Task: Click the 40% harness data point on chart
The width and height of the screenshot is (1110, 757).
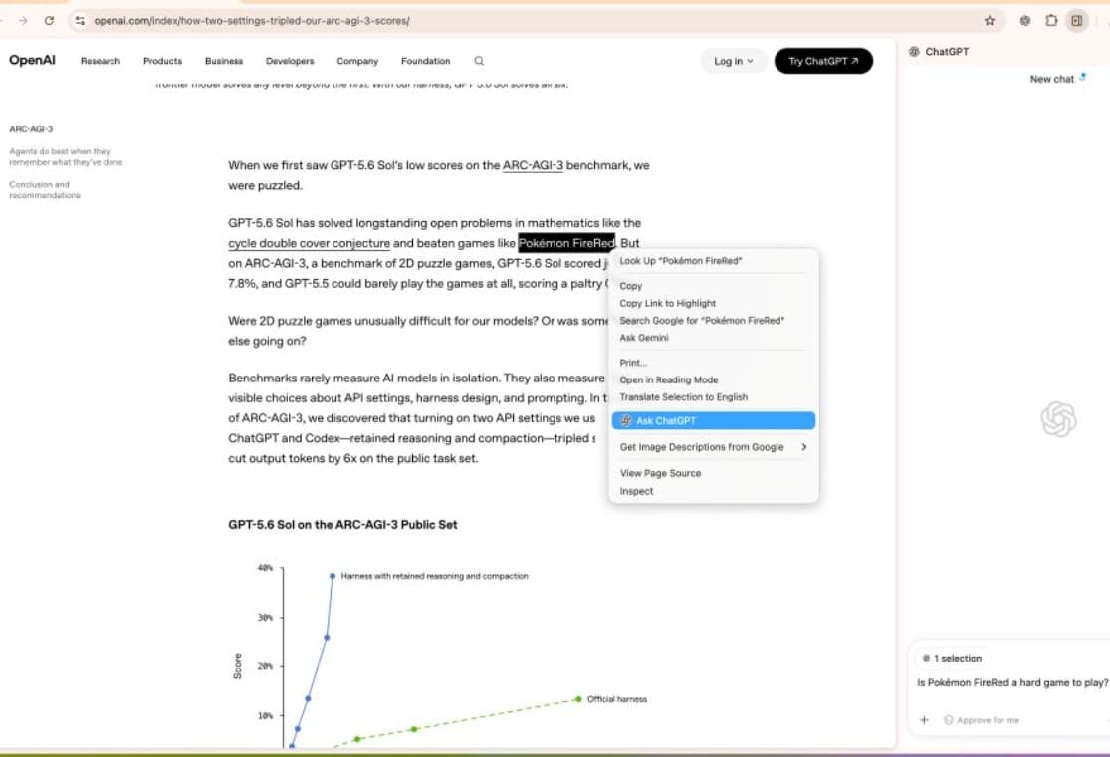Action: [x=333, y=576]
